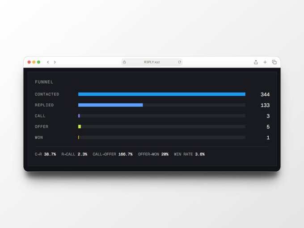This screenshot has width=304, height=228.
Task: Select the CONTACTED row label
Action: [47, 94]
